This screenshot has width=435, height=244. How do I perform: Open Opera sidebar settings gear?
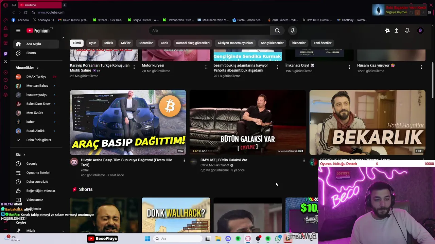[5, 95]
